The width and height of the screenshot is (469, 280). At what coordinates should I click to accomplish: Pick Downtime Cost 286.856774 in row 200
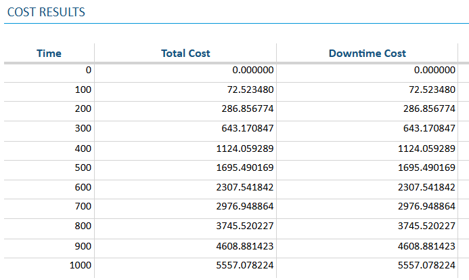tap(429, 108)
